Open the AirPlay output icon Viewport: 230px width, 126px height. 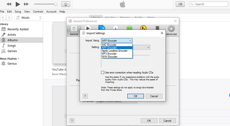tap(65, 4)
